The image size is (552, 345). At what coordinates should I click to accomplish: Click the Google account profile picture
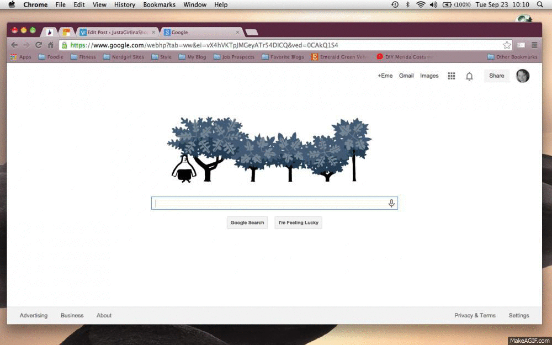(522, 76)
